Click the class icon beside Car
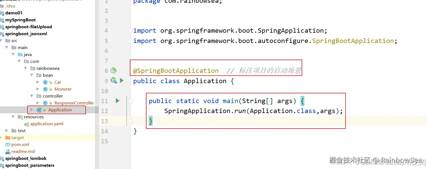Viewport: 427px width, 169px height. coord(45,82)
